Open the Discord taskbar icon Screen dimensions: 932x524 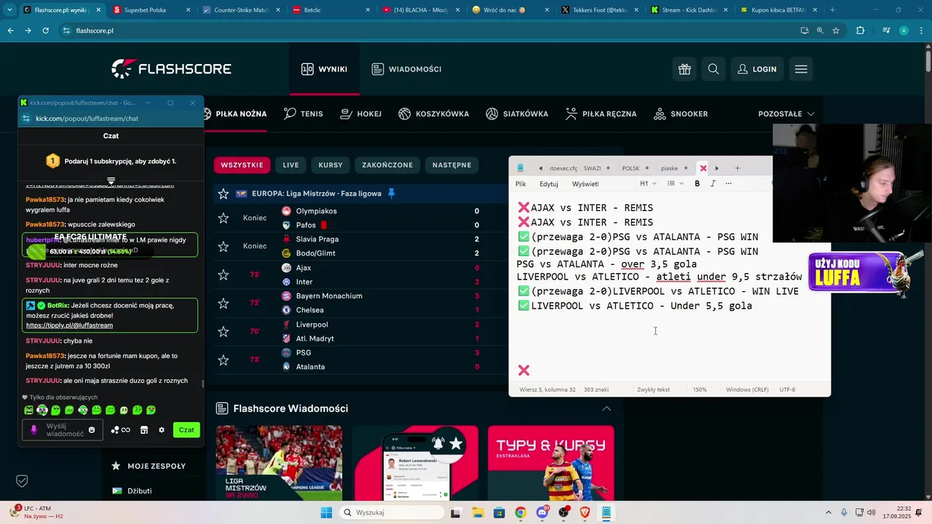542,512
